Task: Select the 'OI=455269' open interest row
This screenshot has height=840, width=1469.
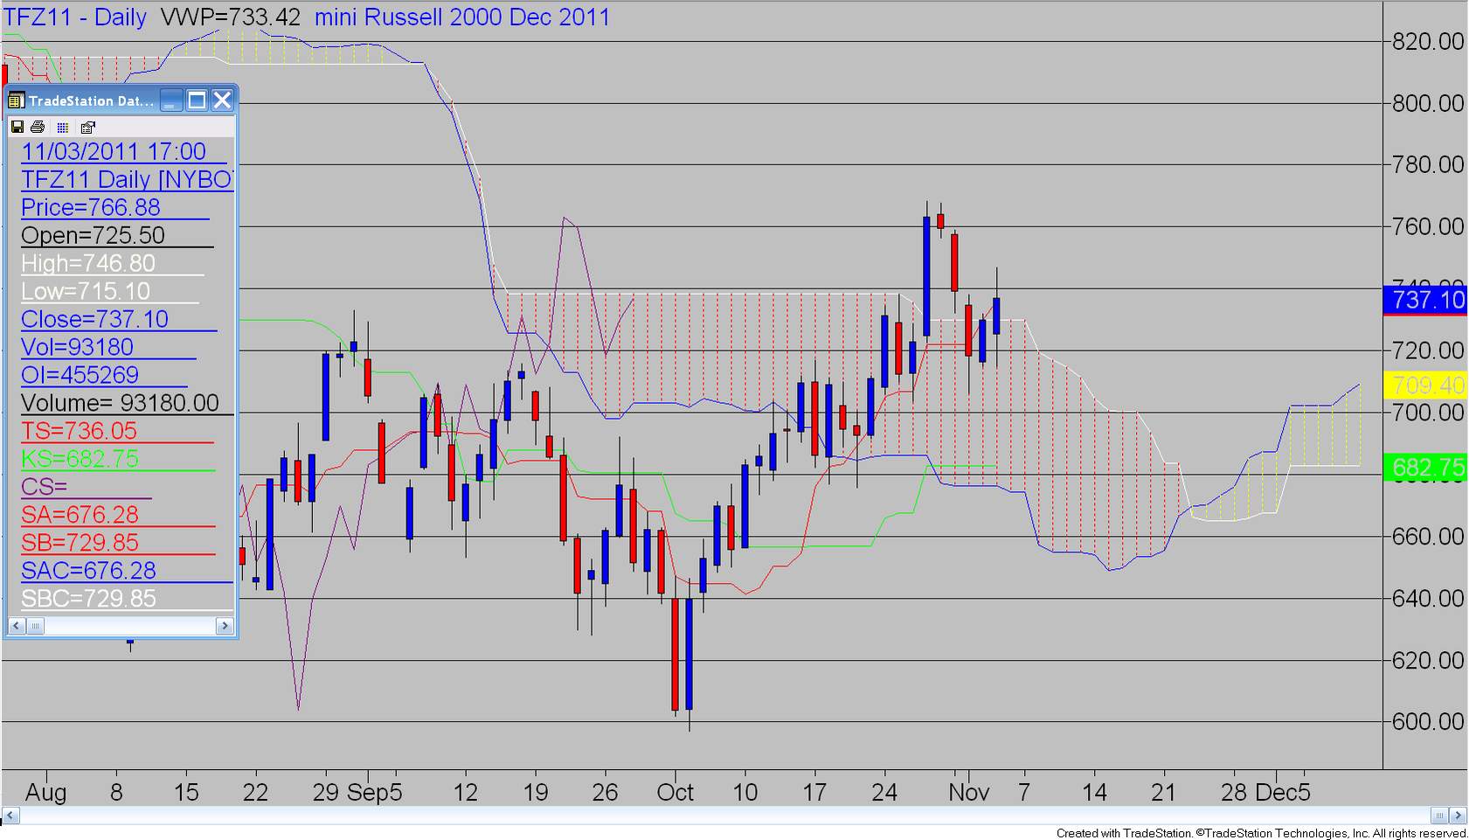Action: (x=104, y=375)
